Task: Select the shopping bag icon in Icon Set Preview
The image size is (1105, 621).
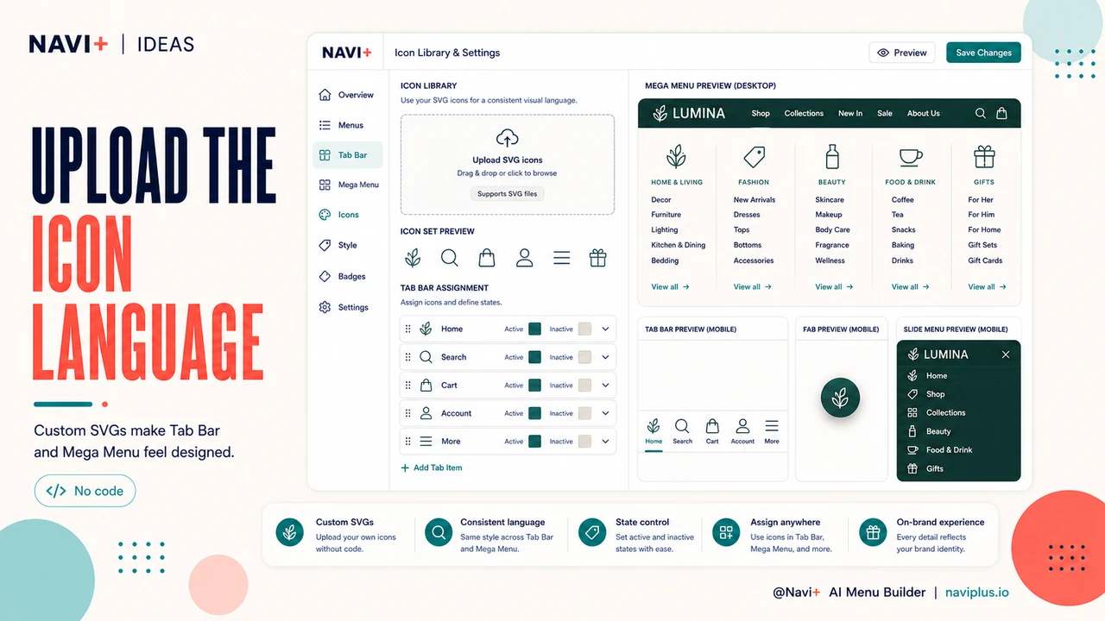Action: click(x=487, y=257)
